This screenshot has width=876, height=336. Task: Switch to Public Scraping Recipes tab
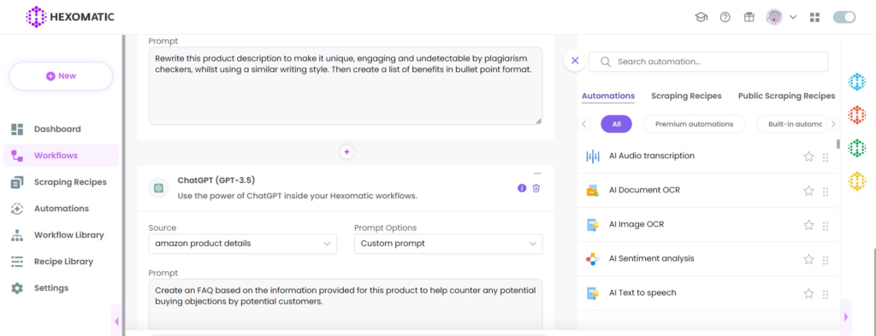tap(787, 96)
